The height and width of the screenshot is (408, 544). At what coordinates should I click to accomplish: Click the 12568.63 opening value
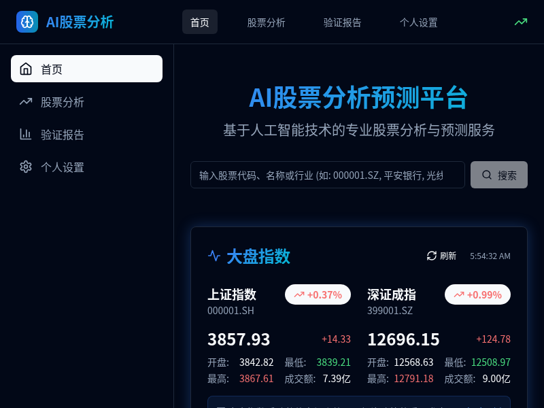414,362
